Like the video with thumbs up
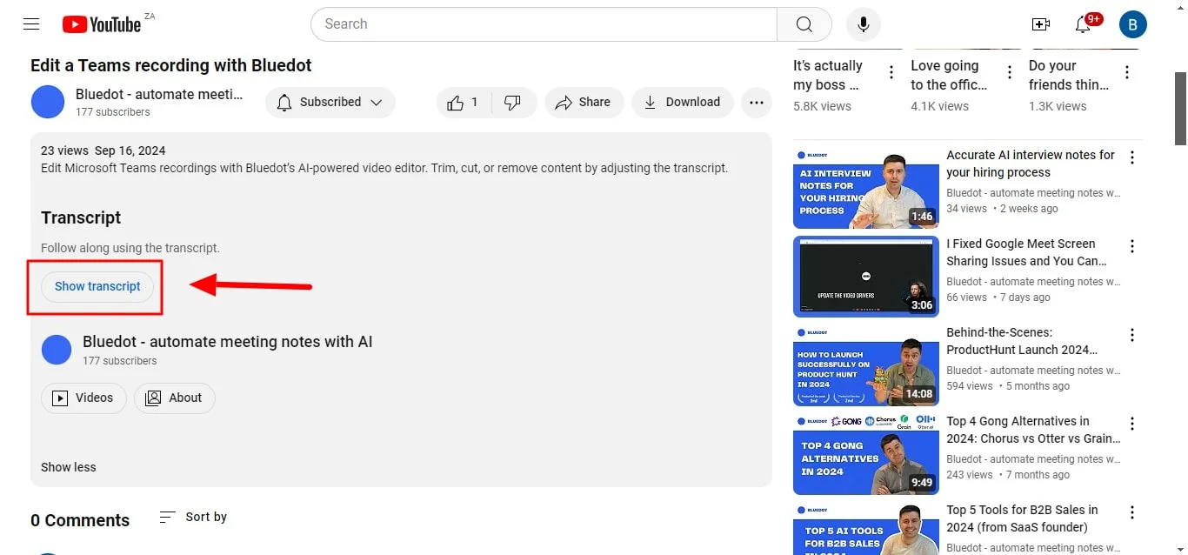This screenshot has height=555, width=1188. [464, 103]
